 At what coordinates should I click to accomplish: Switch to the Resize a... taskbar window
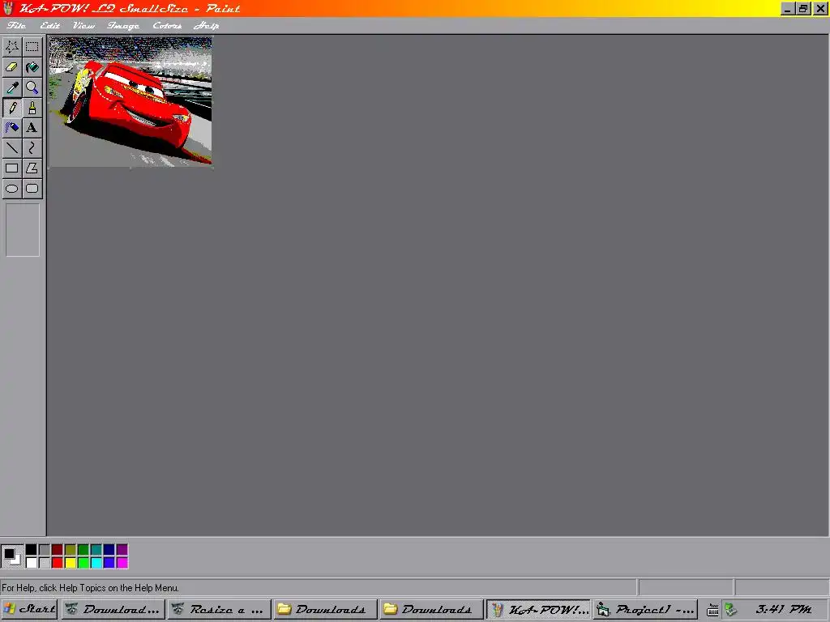[x=220, y=609]
